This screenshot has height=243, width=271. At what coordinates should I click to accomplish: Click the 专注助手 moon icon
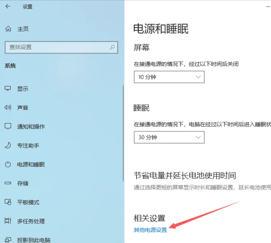pyautogui.click(x=8, y=145)
